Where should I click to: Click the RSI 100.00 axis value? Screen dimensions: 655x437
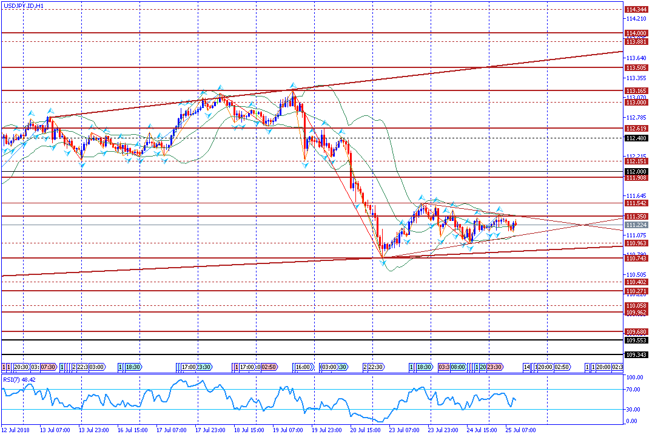[x=634, y=377]
